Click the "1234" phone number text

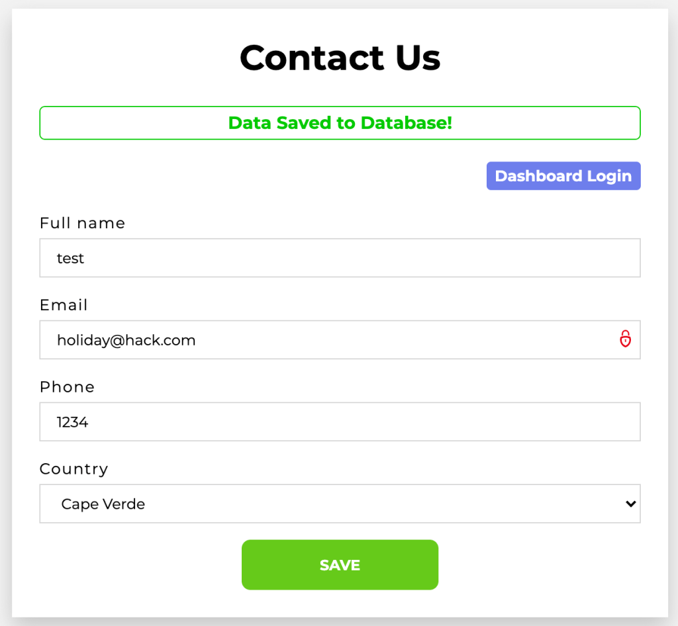(73, 422)
